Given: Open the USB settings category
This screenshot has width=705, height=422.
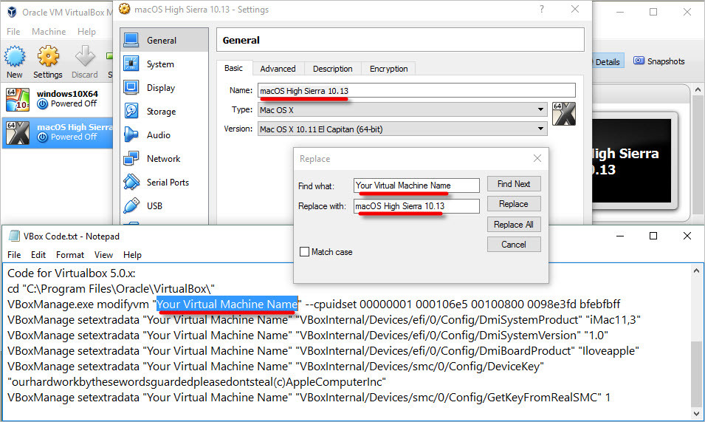Looking at the screenshot, I should [x=164, y=205].
